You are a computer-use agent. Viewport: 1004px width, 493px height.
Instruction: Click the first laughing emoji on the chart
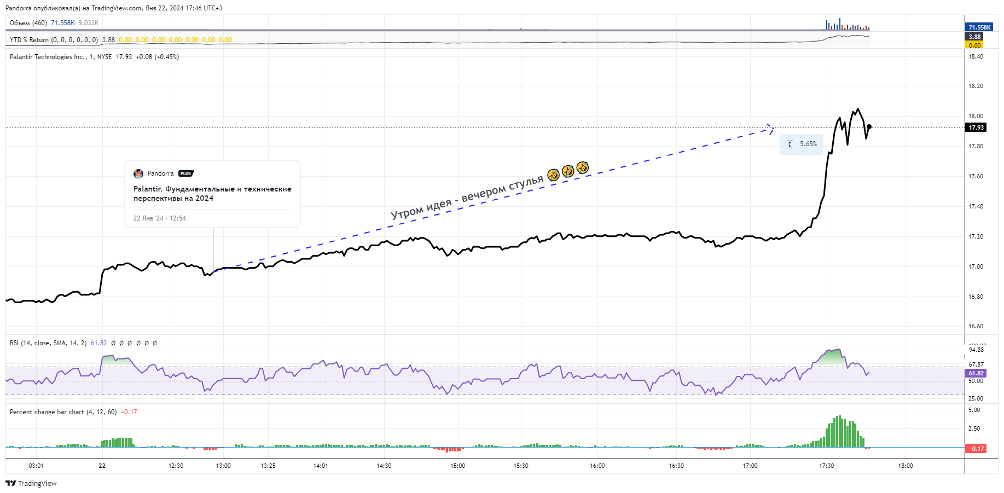tap(553, 175)
